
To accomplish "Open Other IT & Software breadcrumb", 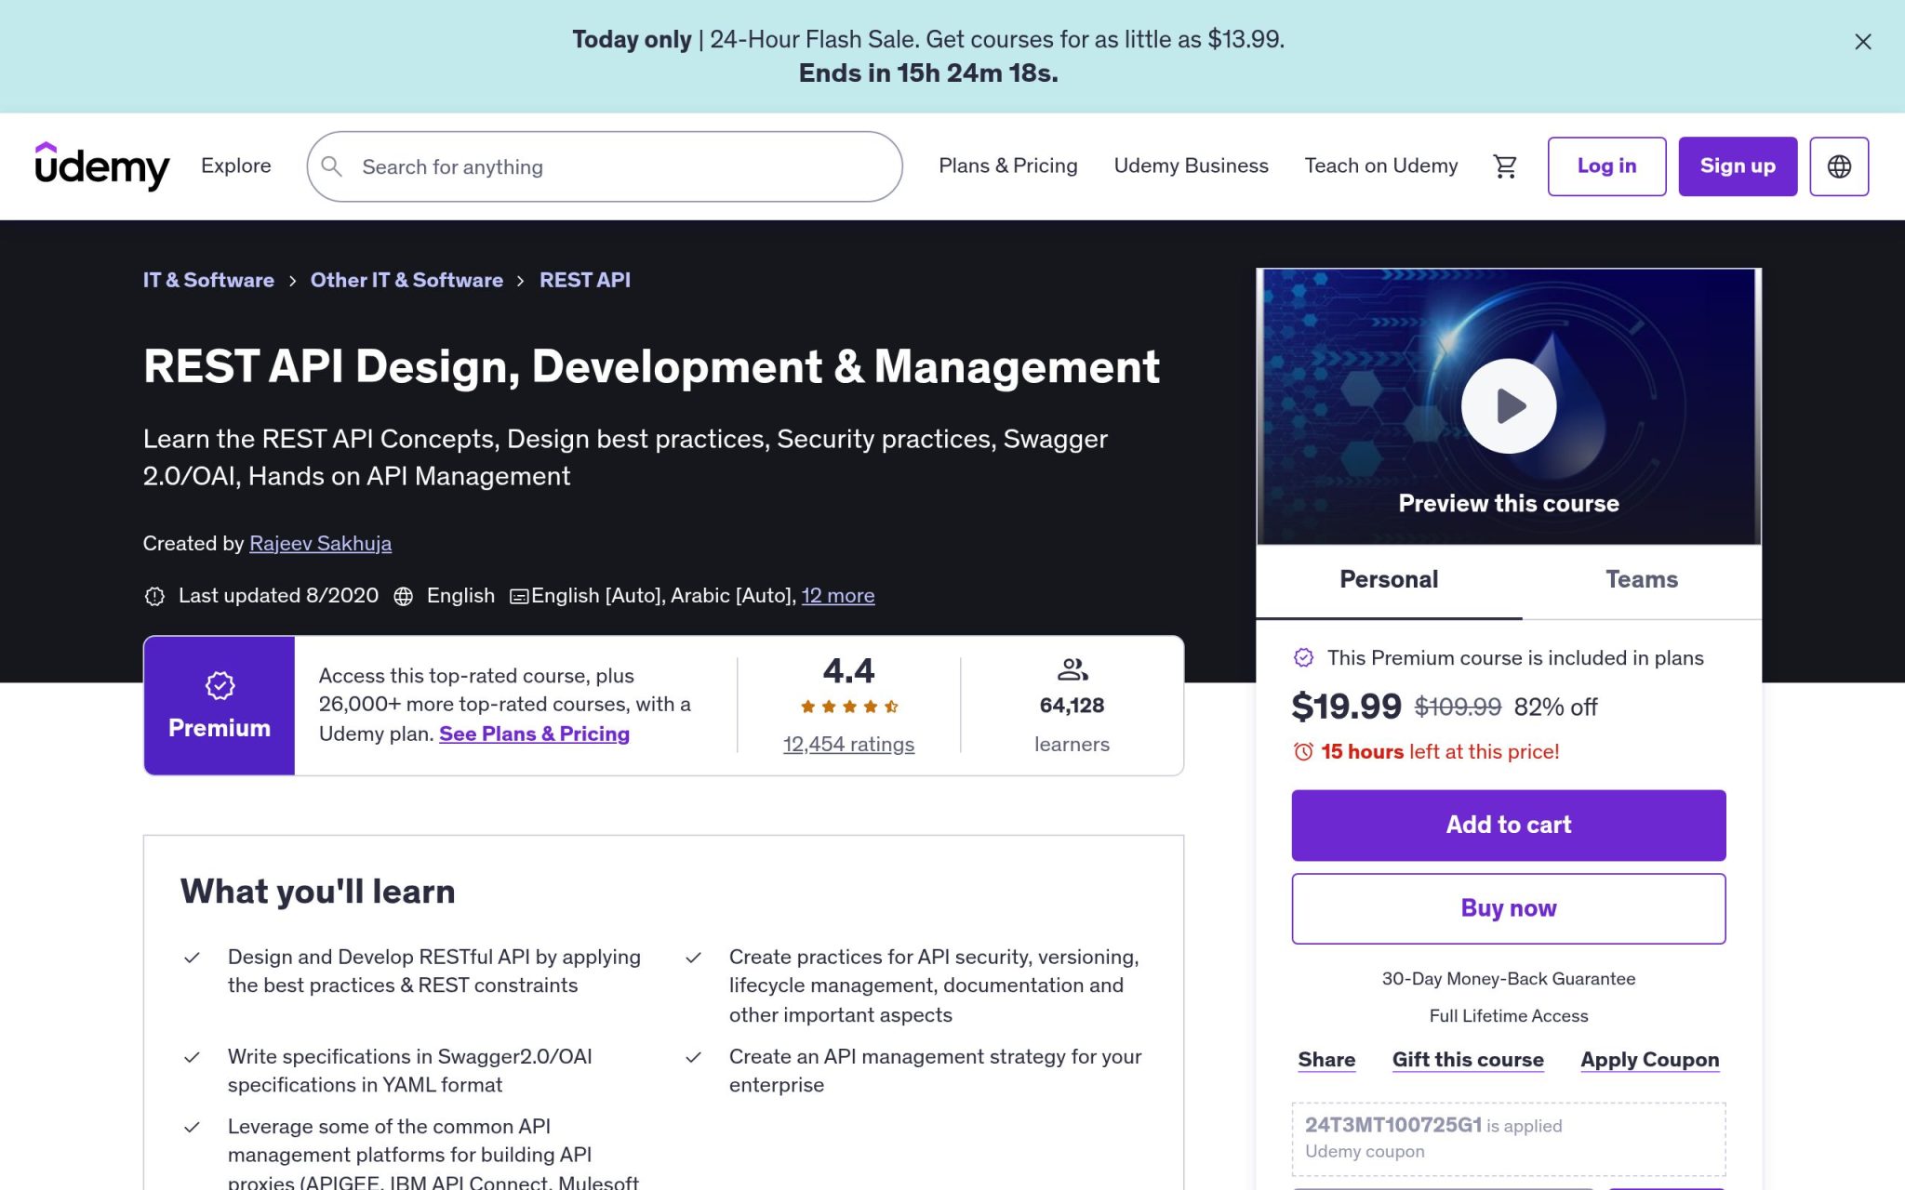I will pos(406,280).
